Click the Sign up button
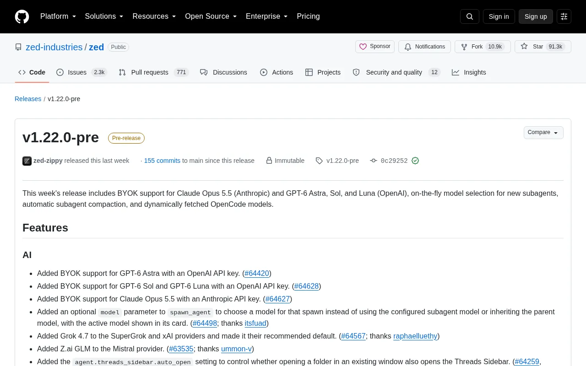This screenshot has width=586, height=366. click(x=536, y=16)
